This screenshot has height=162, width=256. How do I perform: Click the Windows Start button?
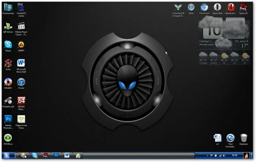(x=6, y=155)
